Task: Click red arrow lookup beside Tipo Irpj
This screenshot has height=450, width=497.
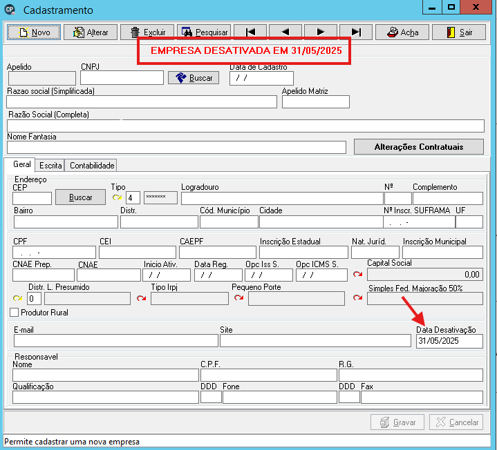Action: 142,298
